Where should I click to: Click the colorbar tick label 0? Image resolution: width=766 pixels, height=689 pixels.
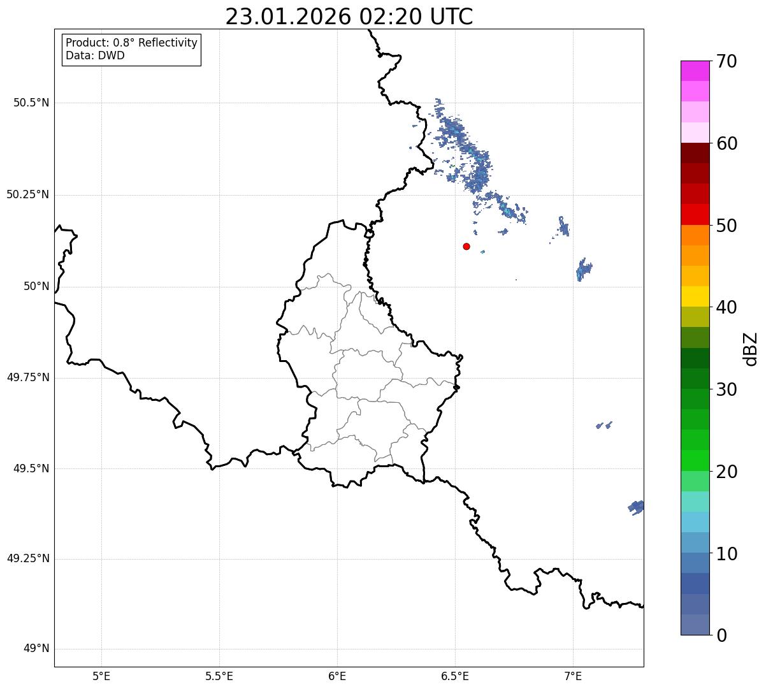click(x=721, y=635)
